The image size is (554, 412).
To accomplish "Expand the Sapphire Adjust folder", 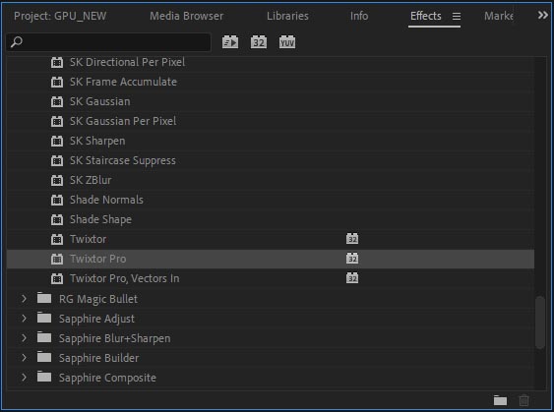I will coord(24,319).
